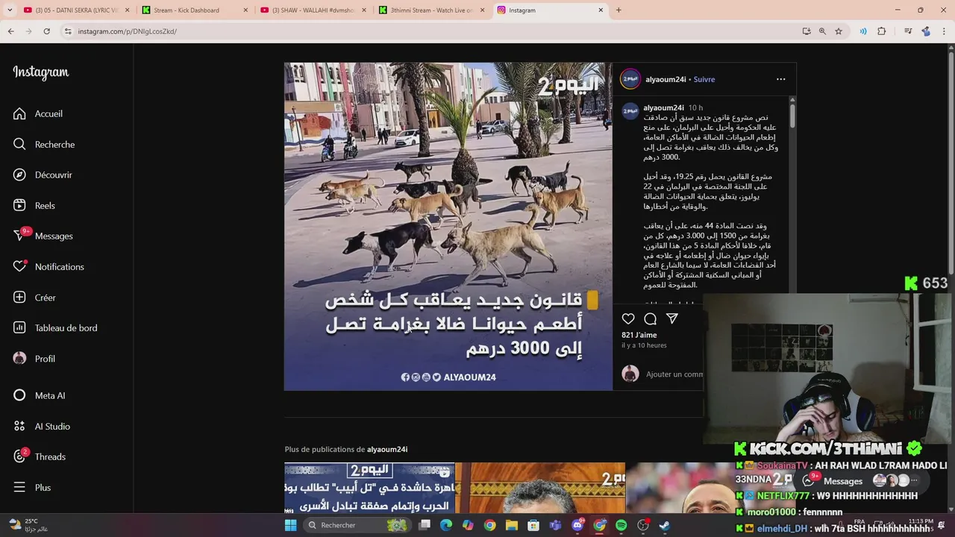Open the browser extensions puzzle icon
The width and height of the screenshot is (955, 537).
point(882,31)
